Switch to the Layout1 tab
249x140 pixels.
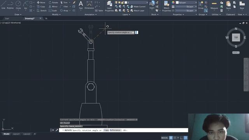16,134
